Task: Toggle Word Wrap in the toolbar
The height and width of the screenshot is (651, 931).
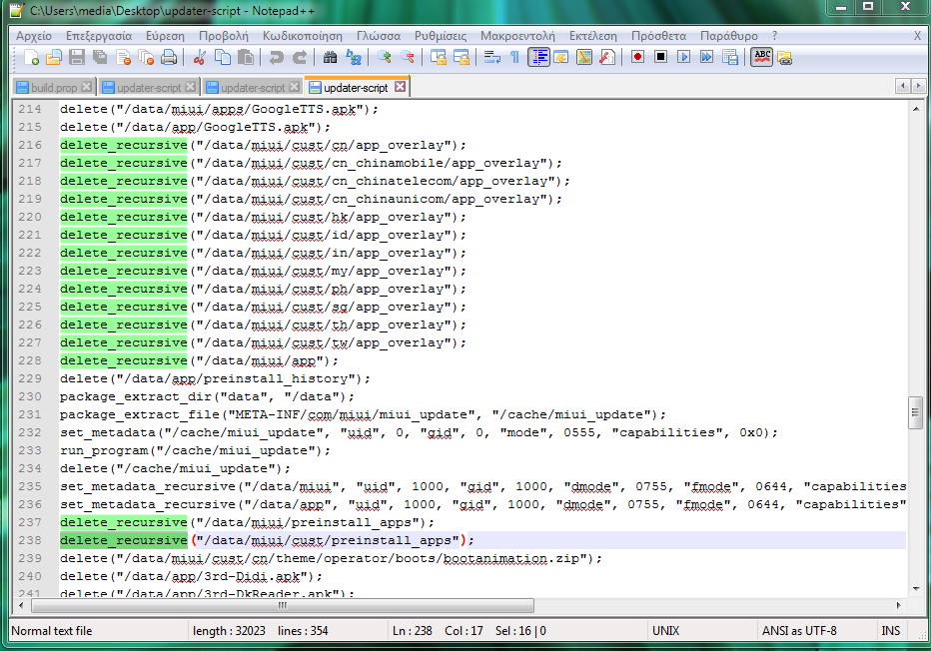Action: pyautogui.click(x=491, y=57)
